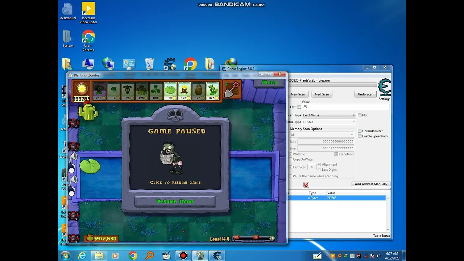The width and height of the screenshot is (464, 261).
Task: Open the Recycle Bin on desktop
Action: point(150,64)
